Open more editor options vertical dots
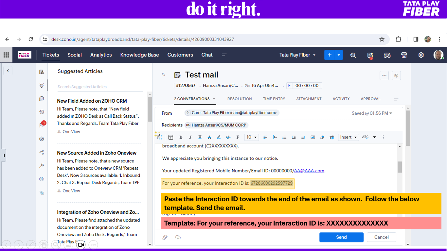This screenshot has height=251, width=447. (384, 137)
